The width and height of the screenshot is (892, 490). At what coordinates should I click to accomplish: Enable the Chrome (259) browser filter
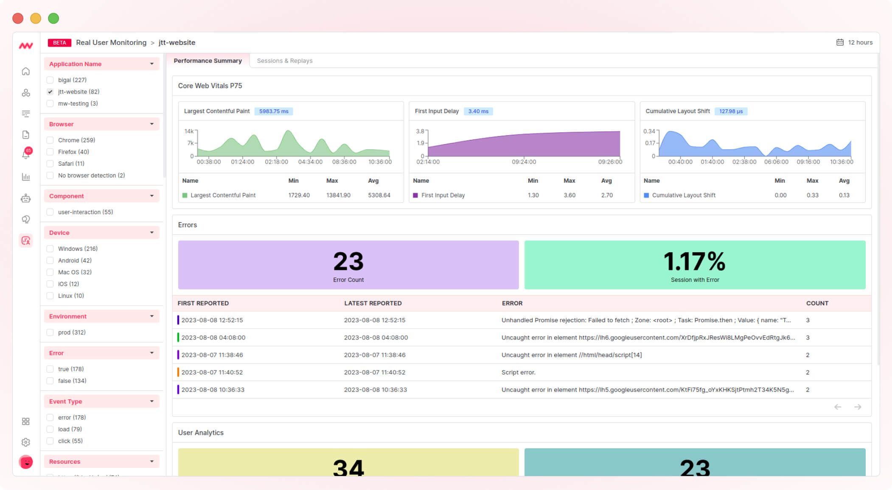(x=50, y=140)
